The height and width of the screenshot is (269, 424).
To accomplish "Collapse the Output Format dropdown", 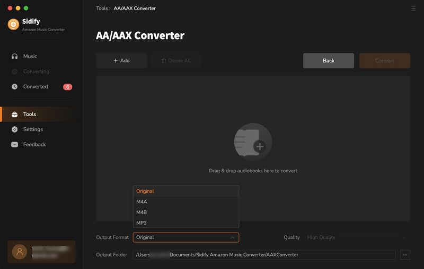I will click(186, 237).
